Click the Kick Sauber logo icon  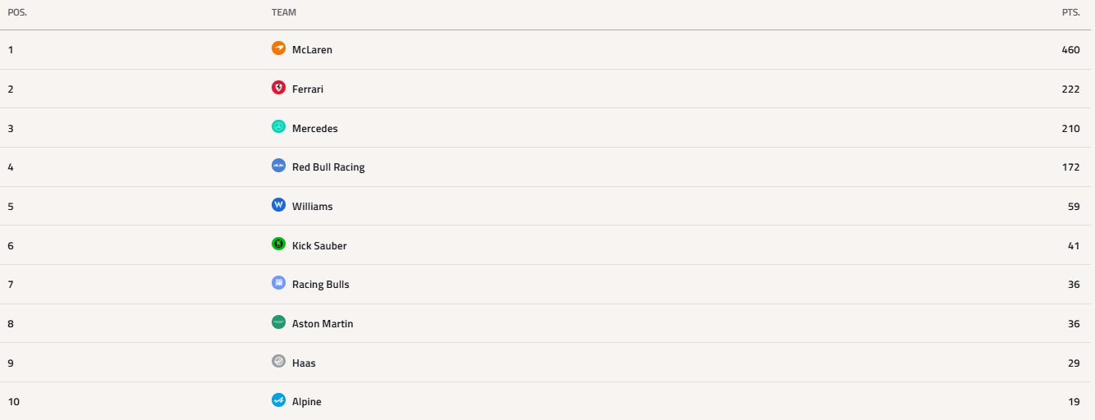coord(278,244)
